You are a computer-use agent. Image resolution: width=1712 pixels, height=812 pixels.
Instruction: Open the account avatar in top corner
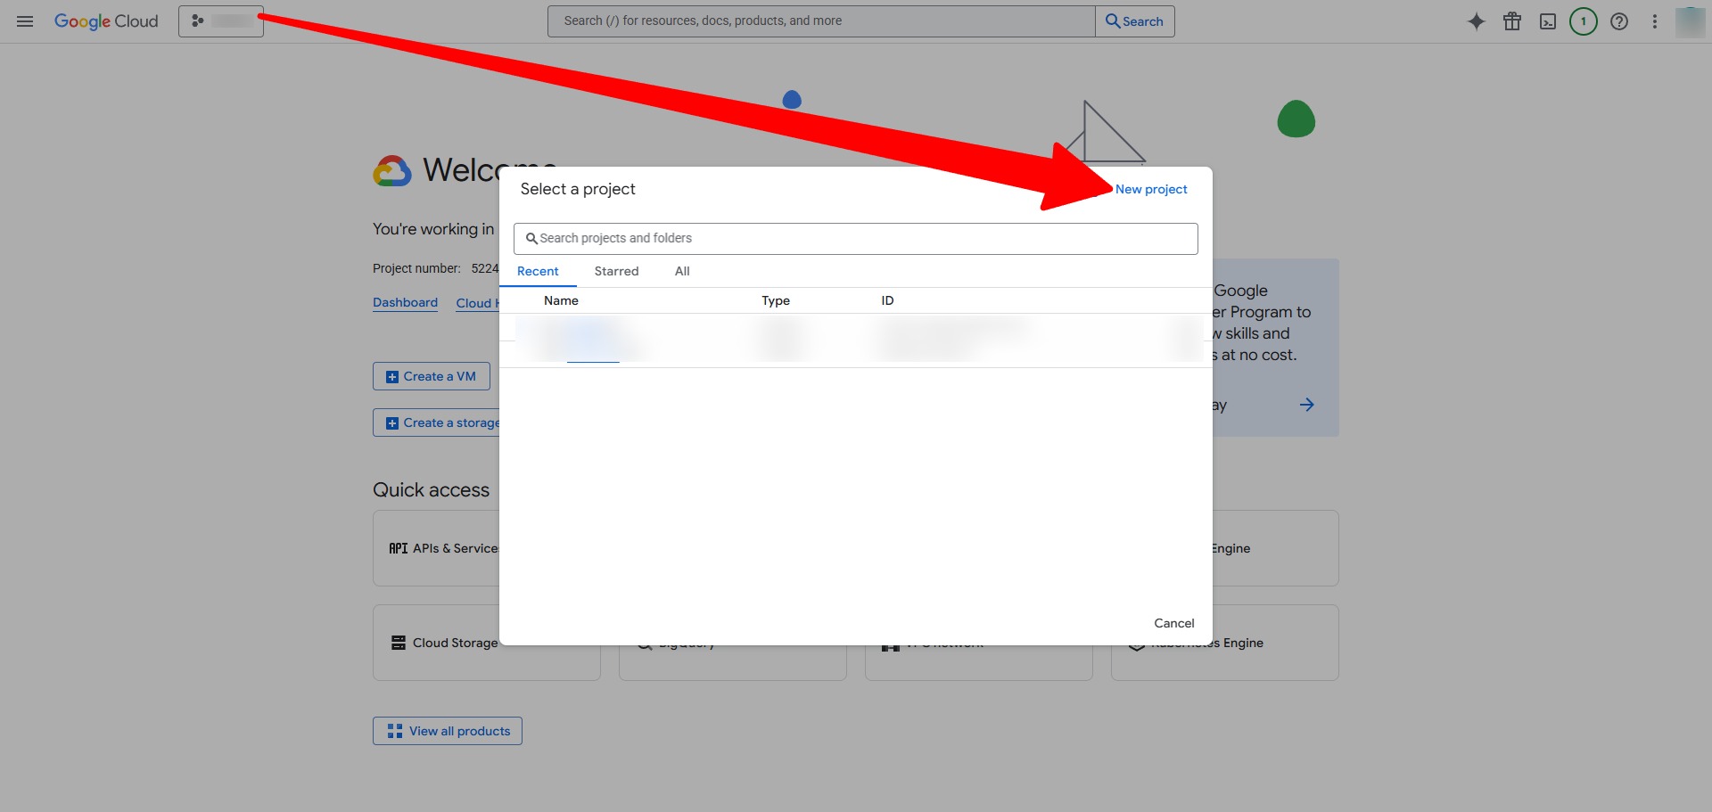[x=1691, y=21]
